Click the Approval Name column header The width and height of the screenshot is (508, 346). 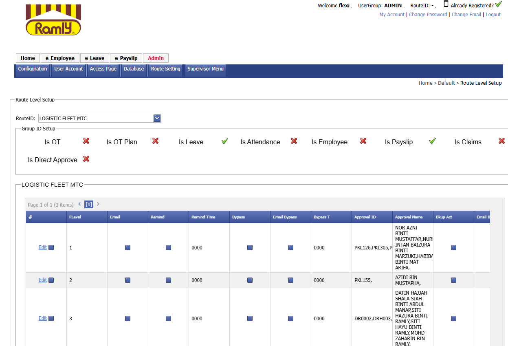tap(409, 217)
